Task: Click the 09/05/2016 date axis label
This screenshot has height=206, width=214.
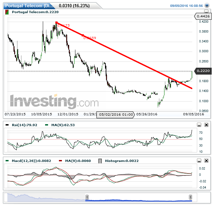Action: (x=194, y=114)
